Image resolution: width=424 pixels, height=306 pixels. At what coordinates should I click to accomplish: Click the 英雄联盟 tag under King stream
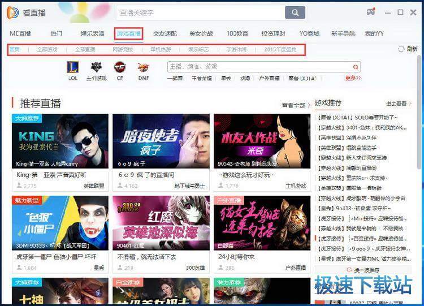point(94,186)
